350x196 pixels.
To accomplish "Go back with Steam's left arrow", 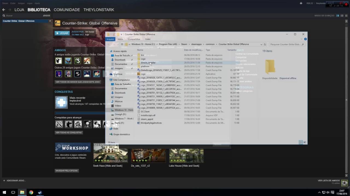I will [x=4, y=10].
